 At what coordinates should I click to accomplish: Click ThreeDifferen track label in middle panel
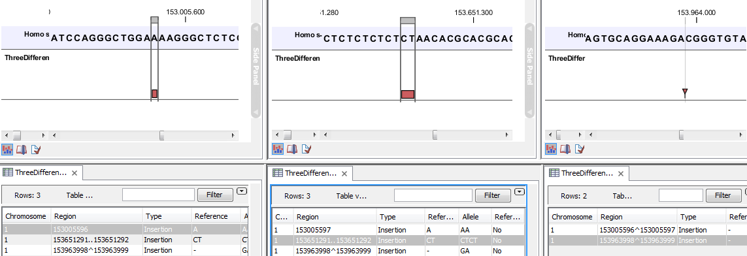(297, 58)
